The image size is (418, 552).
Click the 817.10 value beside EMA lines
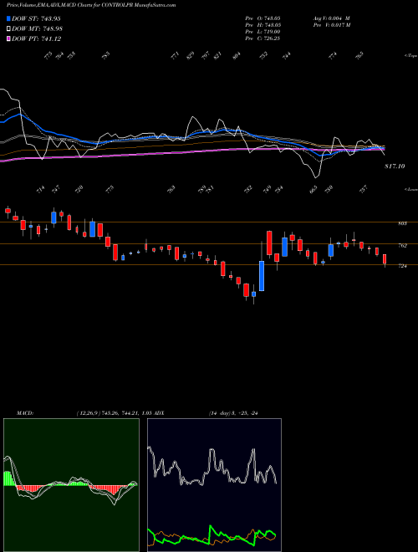coord(395,166)
